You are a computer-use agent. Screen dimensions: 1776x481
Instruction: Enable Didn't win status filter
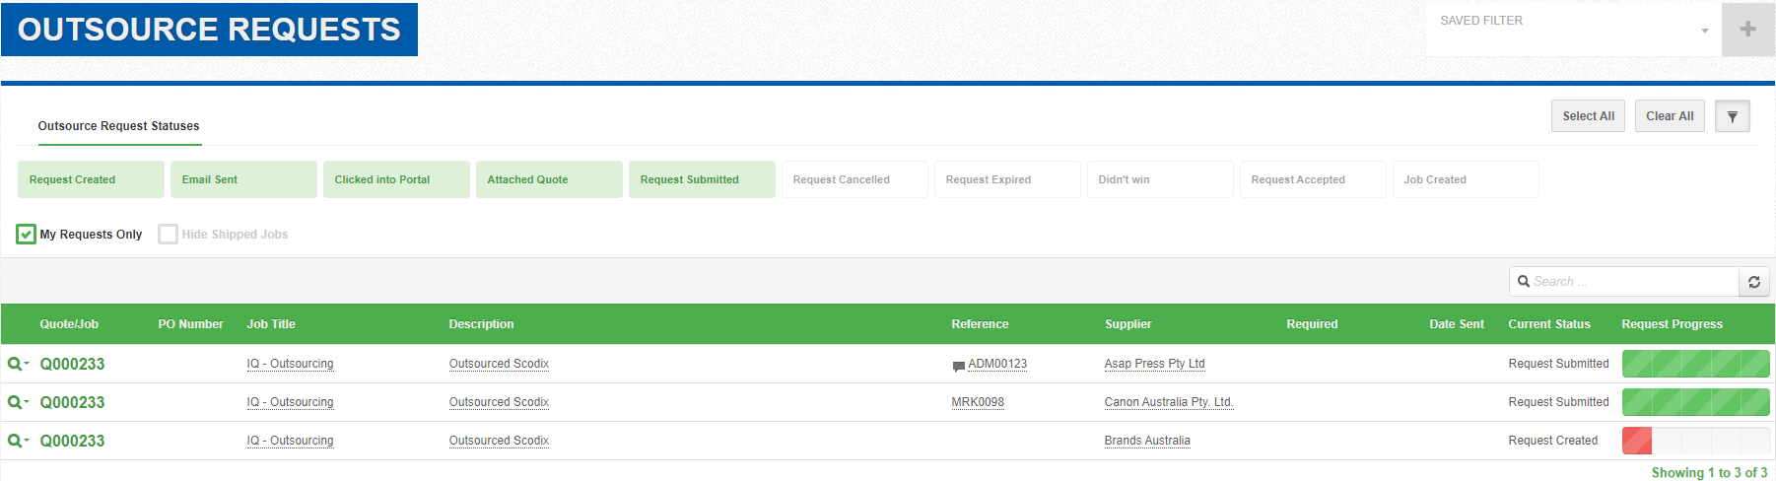tap(1160, 179)
